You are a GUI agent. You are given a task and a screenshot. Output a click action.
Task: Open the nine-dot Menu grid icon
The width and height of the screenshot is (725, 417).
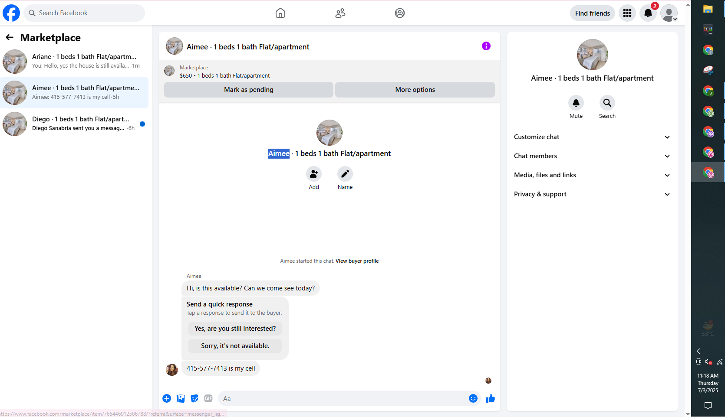(x=627, y=13)
